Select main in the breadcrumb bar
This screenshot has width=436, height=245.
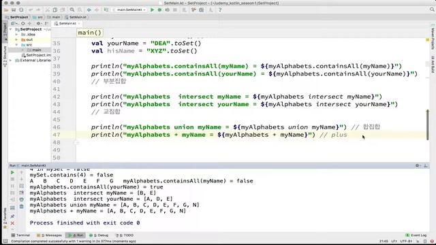(54, 17)
